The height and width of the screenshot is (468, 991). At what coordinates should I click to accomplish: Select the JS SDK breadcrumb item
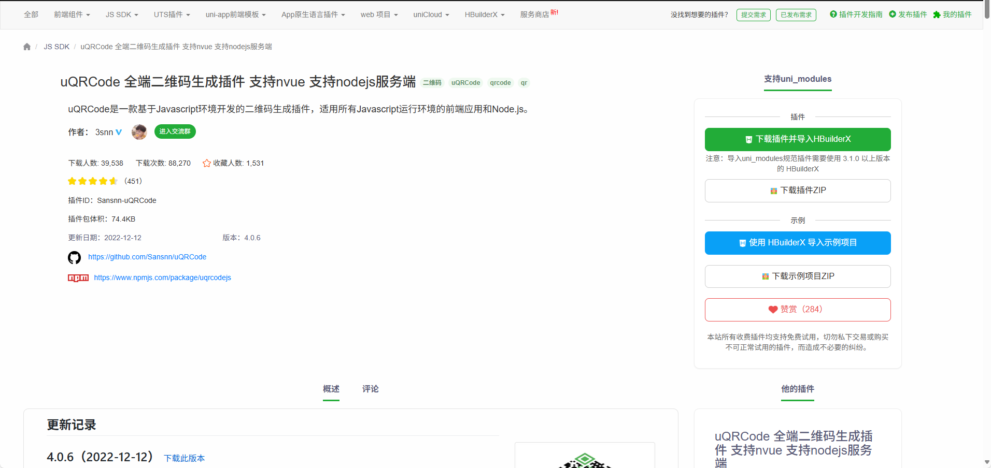point(56,47)
